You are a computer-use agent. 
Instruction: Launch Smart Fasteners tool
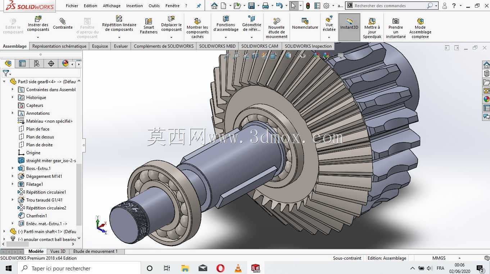(149, 26)
